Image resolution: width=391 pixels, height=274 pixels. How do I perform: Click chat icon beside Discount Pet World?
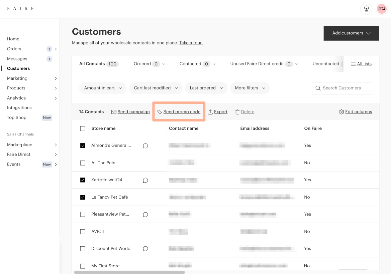tap(145, 249)
